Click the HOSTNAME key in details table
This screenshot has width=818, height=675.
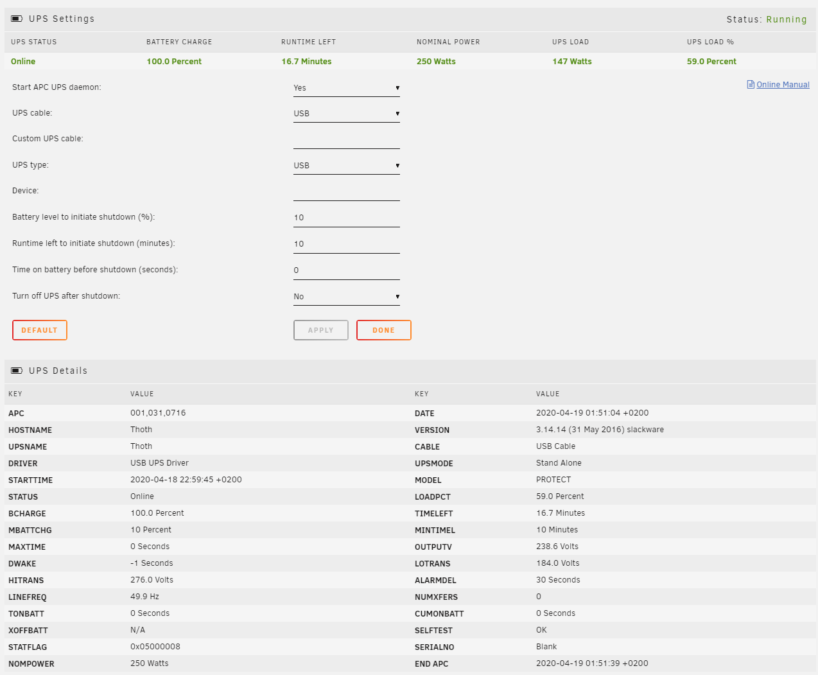coord(30,430)
